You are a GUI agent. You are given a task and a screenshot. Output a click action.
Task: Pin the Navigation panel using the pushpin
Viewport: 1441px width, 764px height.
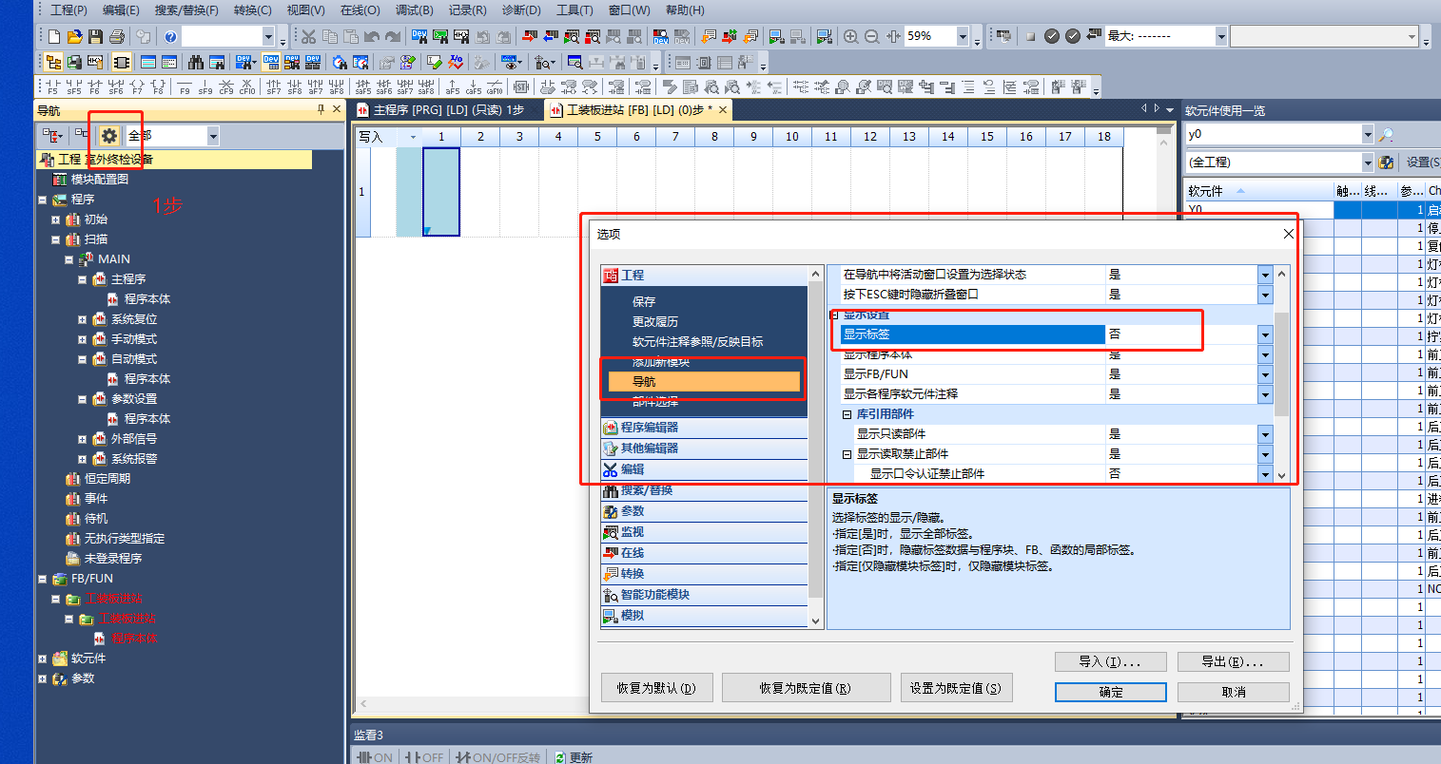point(321,110)
